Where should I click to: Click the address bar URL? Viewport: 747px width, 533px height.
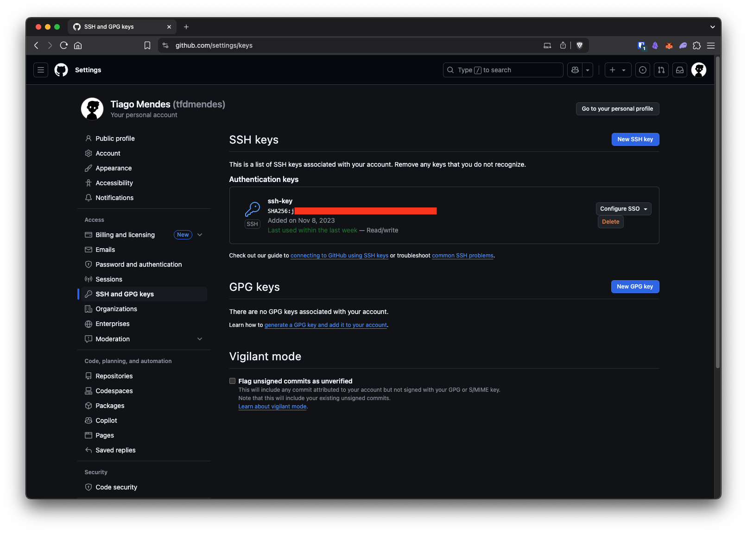(214, 45)
